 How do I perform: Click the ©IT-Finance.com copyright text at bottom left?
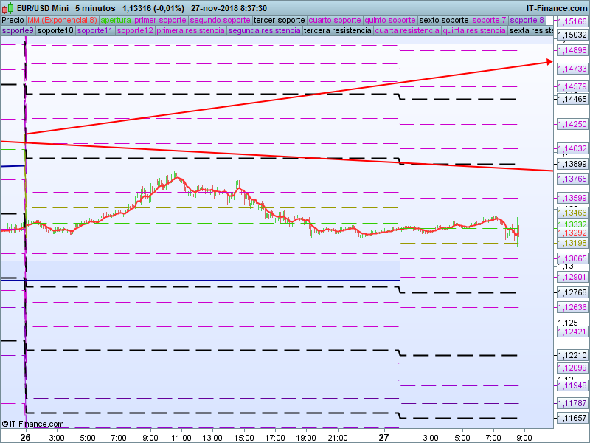32,424
